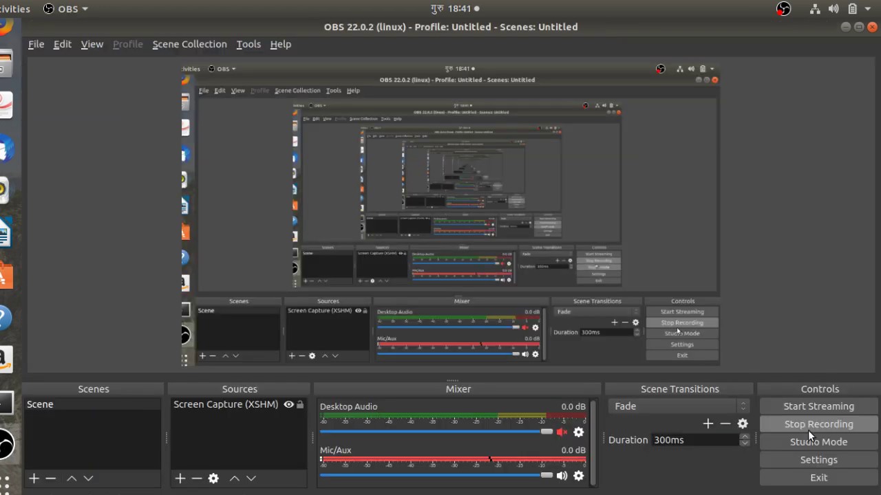Open the Tools menu
The height and width of the screenshot is (495, 881).
click(248, 44)
